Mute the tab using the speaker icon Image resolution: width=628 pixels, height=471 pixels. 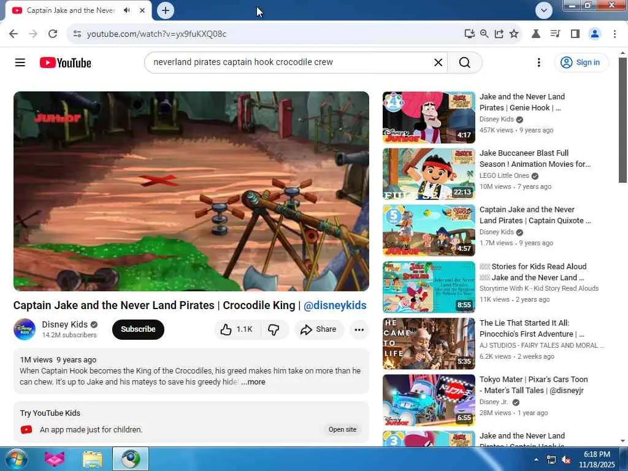click(x=126, y=10)
